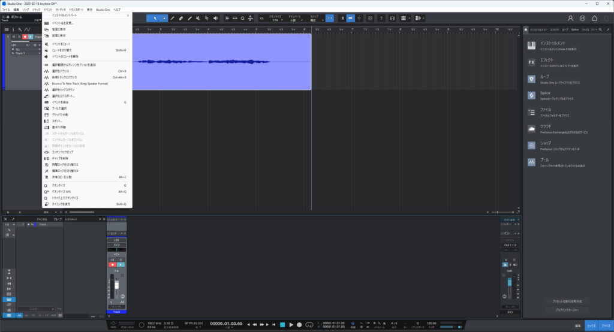Select the Eraser tool

181,19
